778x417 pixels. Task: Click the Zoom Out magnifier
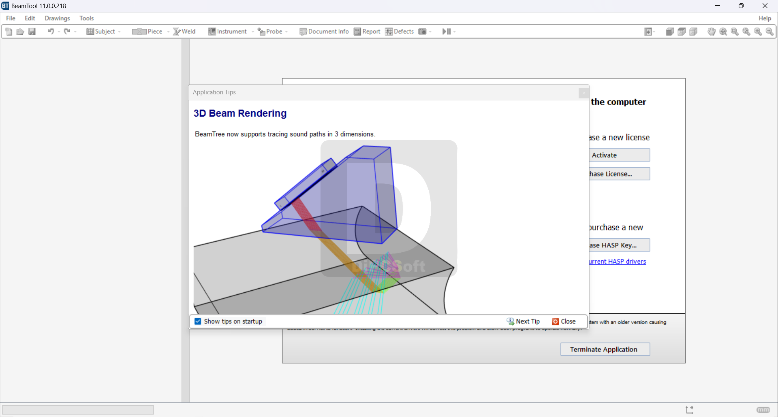pos(770,32)
